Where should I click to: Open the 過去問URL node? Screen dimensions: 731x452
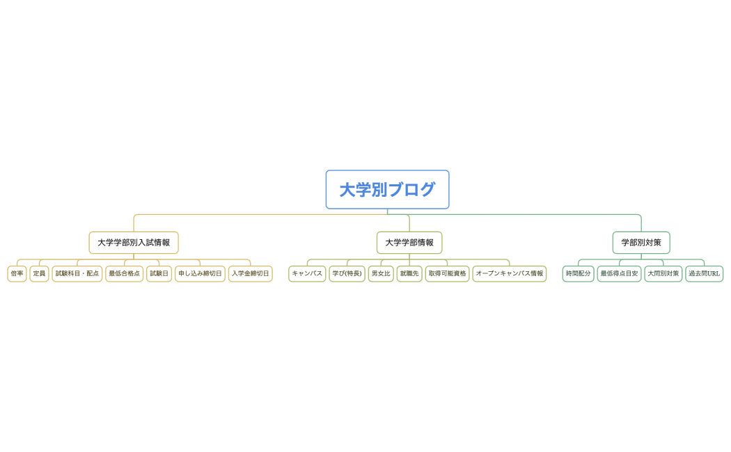click(705, 273)
